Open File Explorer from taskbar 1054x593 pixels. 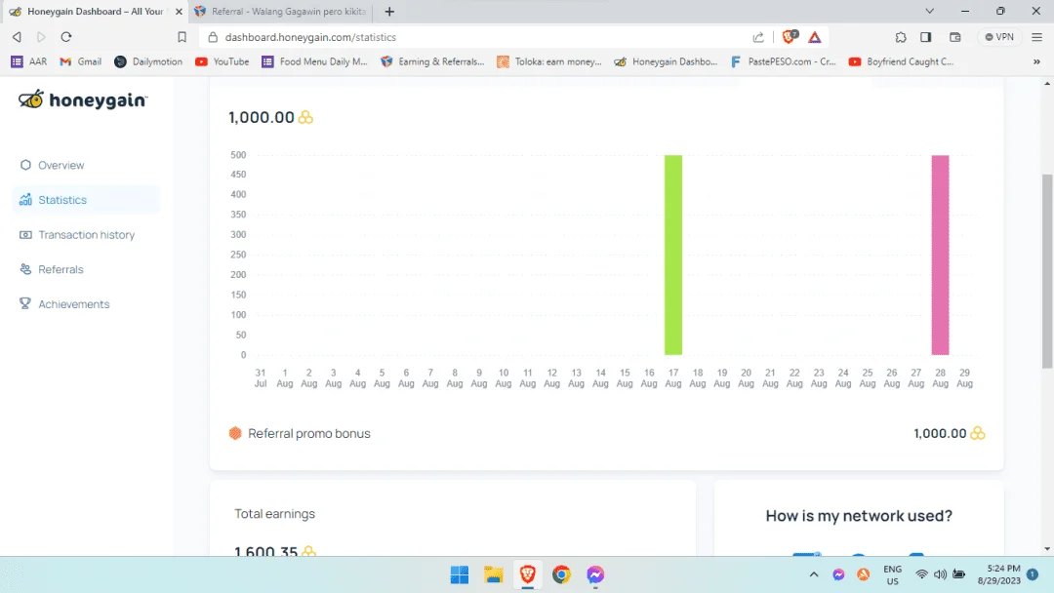pyautogui.click(x=494, y=574)
